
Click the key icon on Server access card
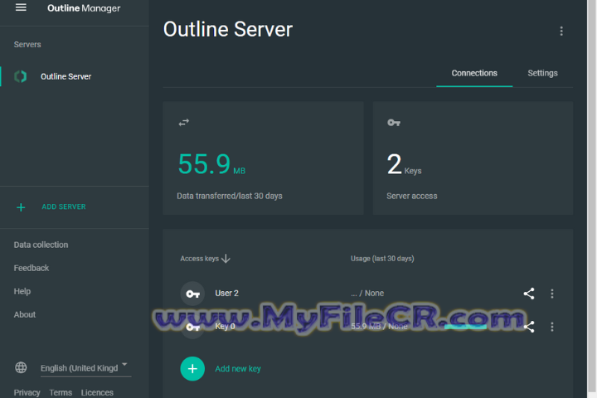pyautogui.click(x=394, y=123)
